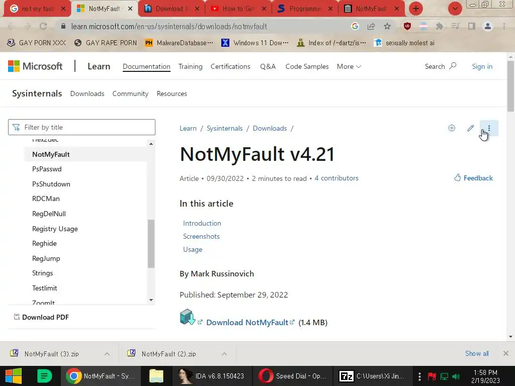This screenshot has height=386, width=515.
Task: Open the Training menu item
Action: pos(191,66)
